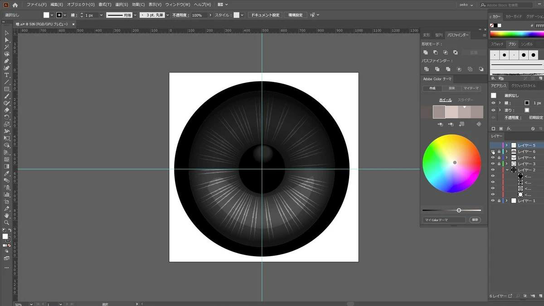The height and width of the screenshot is (306, 544).
Task: Hide レイヤー 4 using its eye icon
Action: point(493,158)
